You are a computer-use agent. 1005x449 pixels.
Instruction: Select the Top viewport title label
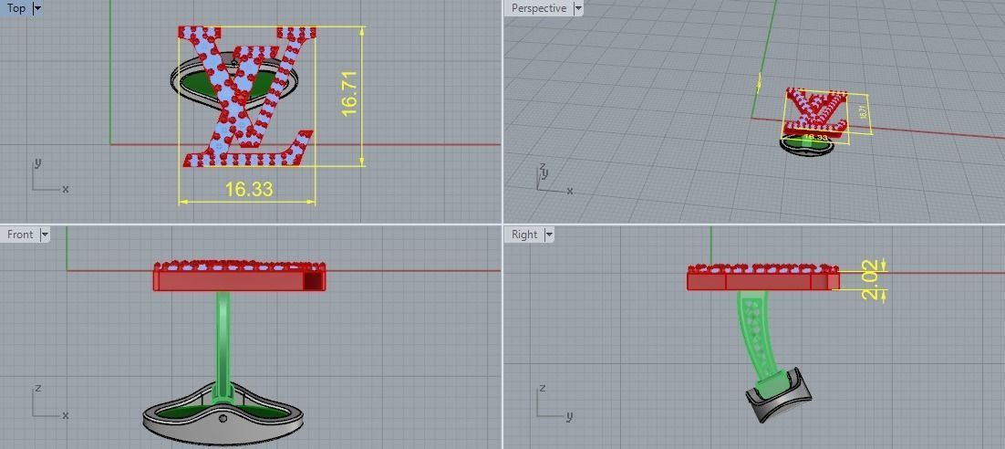[16, 8]
